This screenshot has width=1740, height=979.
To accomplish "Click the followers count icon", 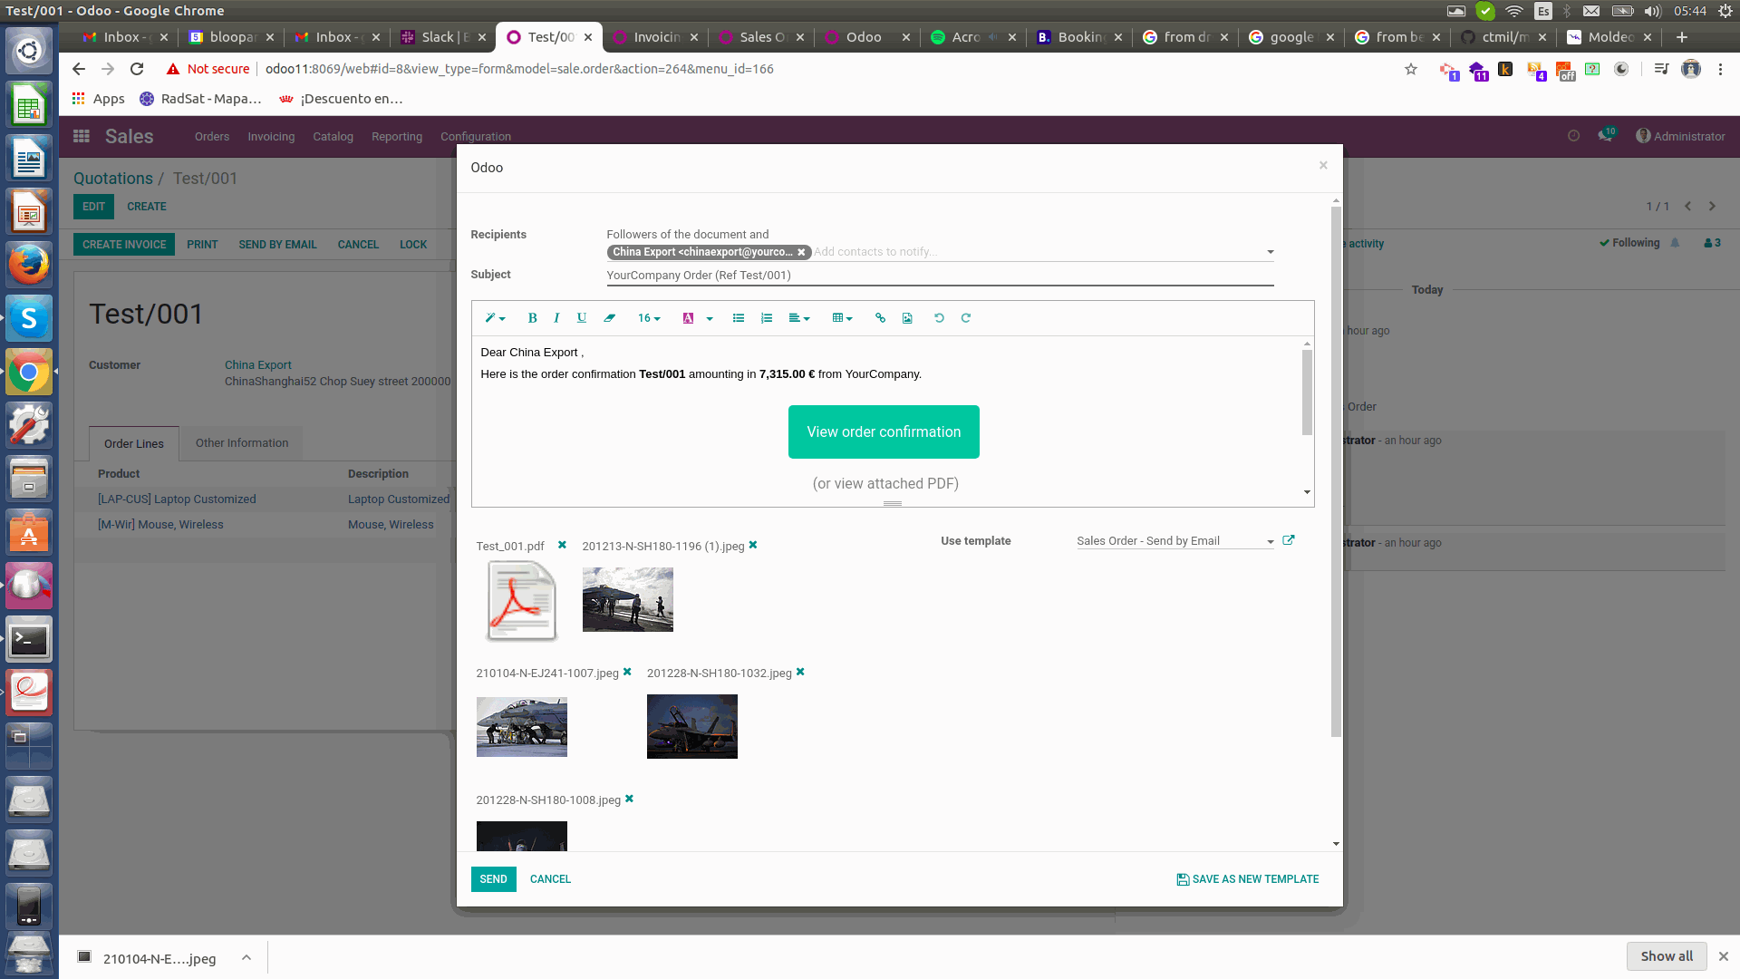I will coord(1712,243).
